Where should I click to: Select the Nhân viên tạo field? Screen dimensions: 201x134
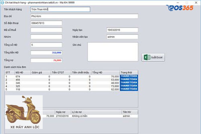tap(122, 37)
